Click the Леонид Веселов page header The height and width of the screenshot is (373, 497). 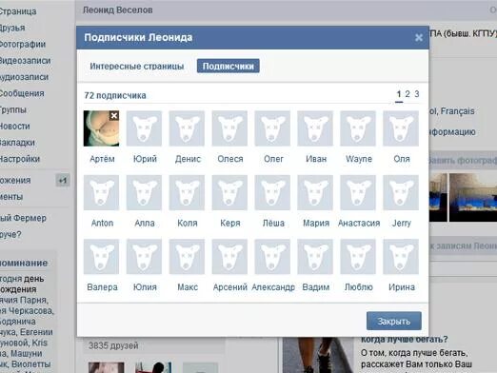click(118, 10)
